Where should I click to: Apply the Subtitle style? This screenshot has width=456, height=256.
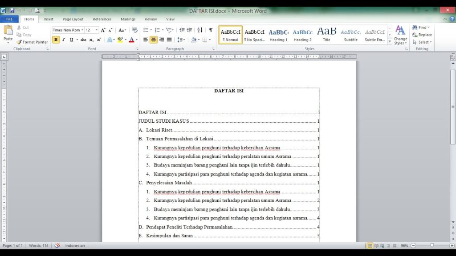[351, 35]
